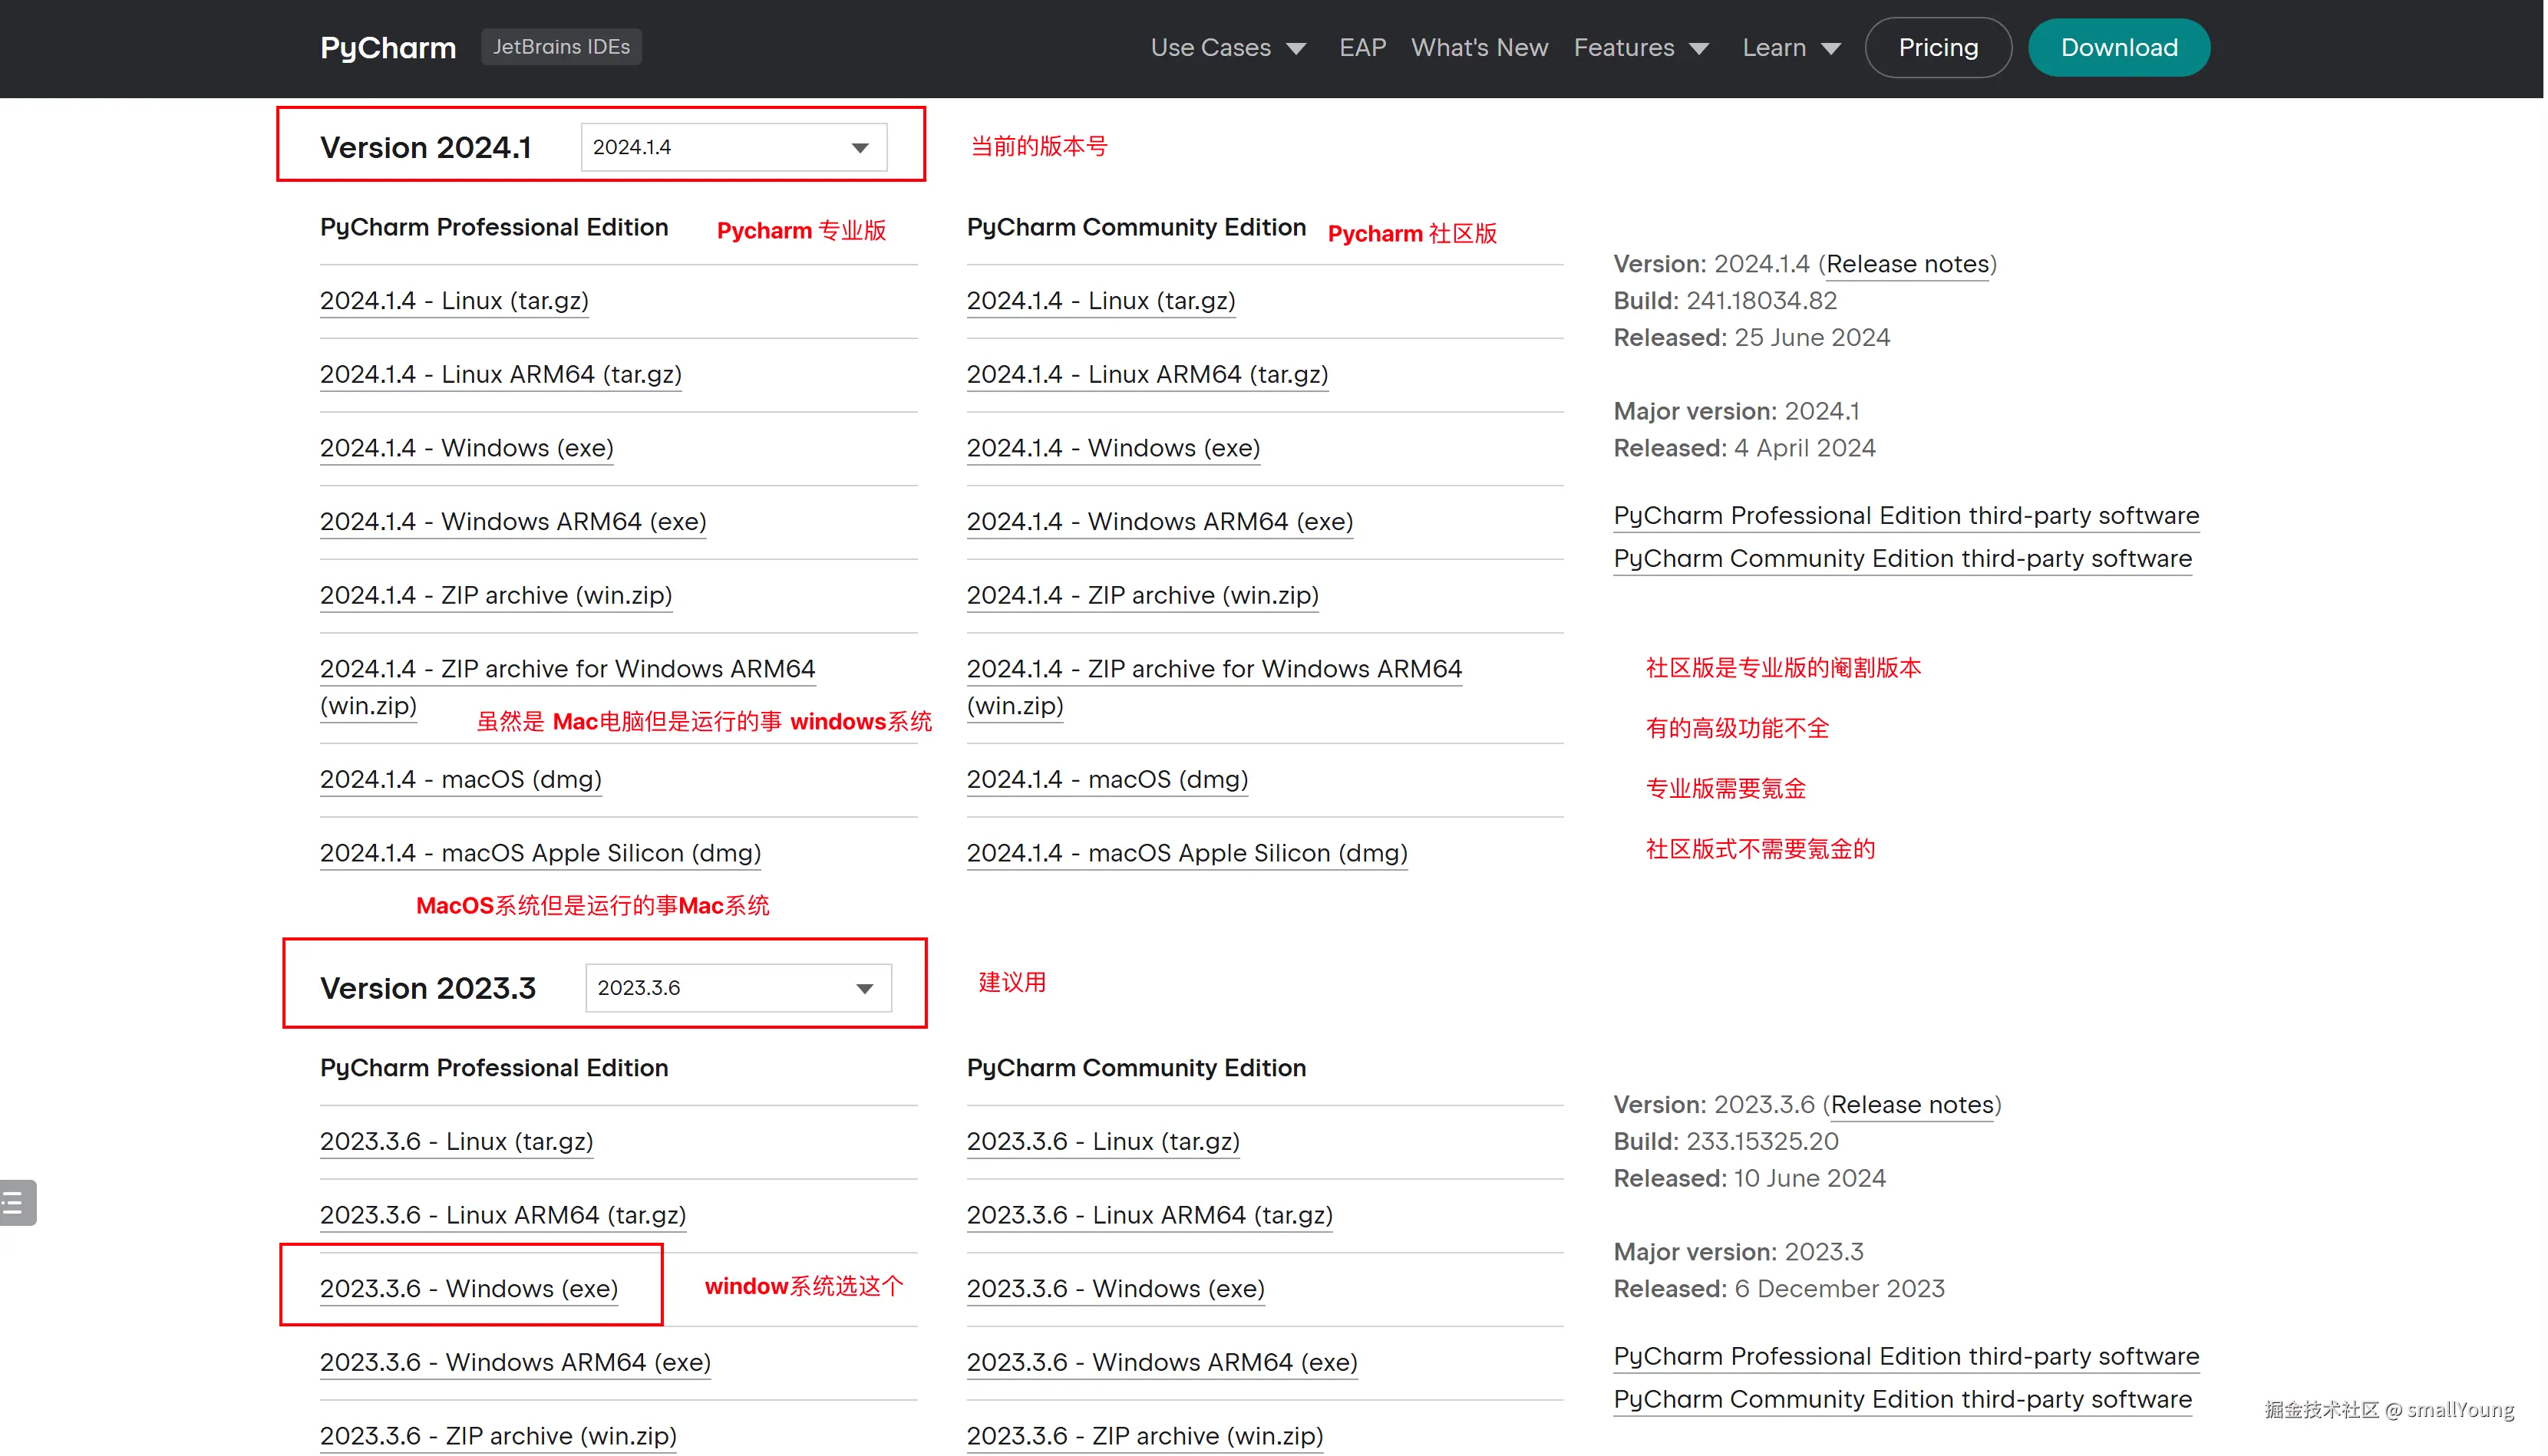Open Release notes for version 2024.1.4
The height and width of the screenshot is (1456, 2548).
click(1906, 264)
